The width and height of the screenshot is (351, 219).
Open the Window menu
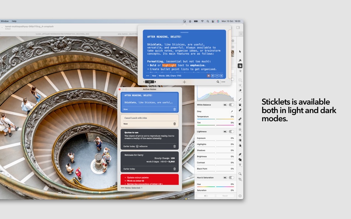(4, 21)
